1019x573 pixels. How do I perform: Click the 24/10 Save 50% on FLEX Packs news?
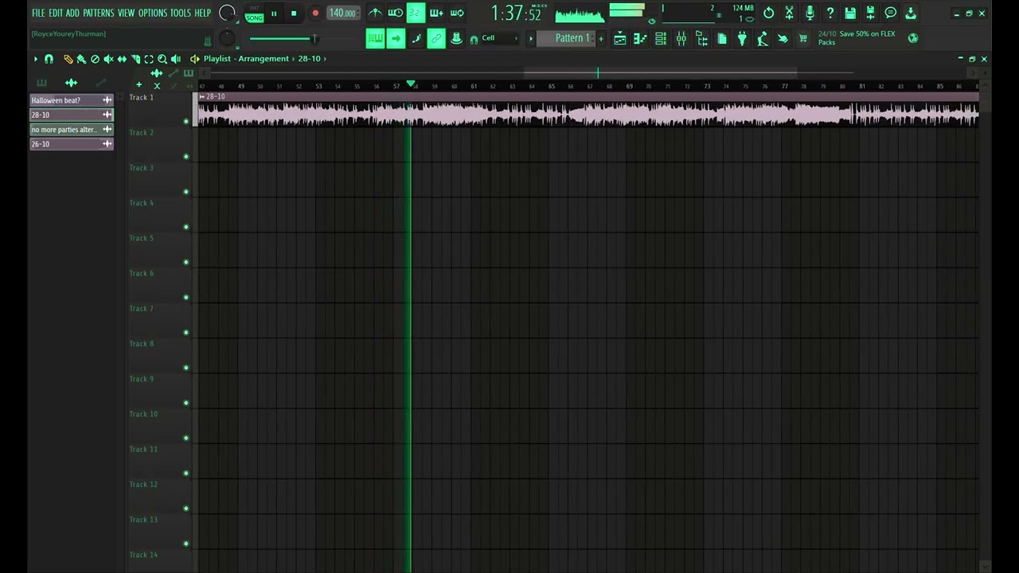pos(857,38)
